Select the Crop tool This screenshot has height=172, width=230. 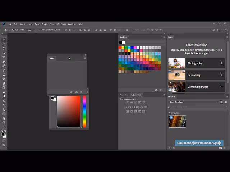pyautogui.click(x=4, y=57)
